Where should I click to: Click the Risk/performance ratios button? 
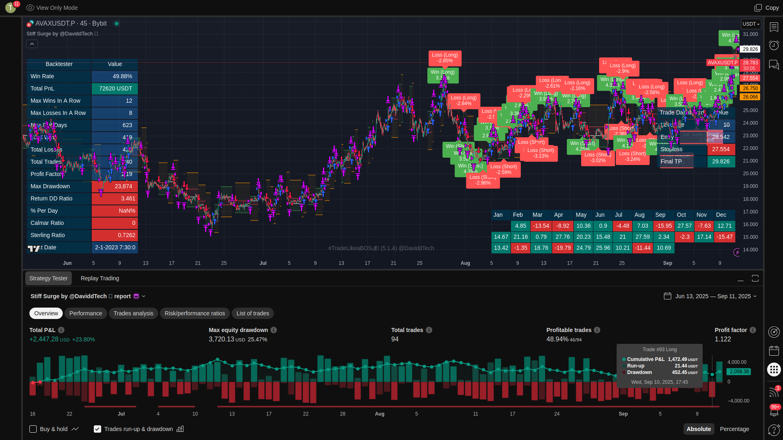pyautogui.click(x=195, y=313)
